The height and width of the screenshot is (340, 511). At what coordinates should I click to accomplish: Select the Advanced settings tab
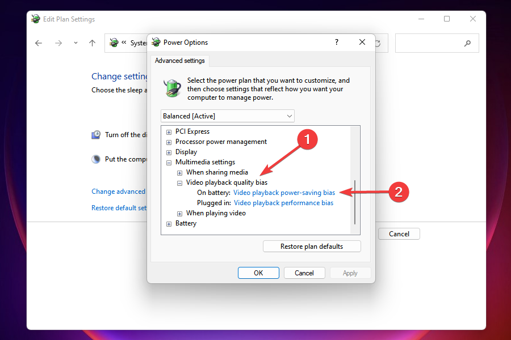pyautogui.click(x=180, y=61)
